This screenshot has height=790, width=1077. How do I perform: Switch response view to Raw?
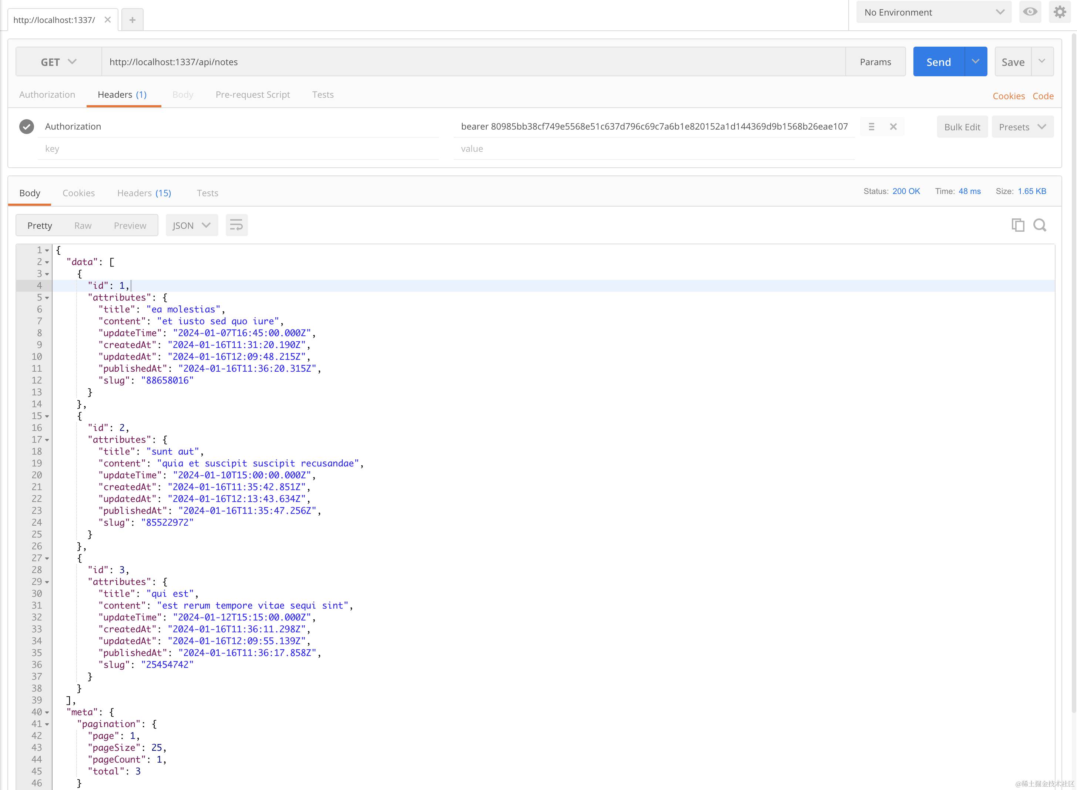point(83,226)
